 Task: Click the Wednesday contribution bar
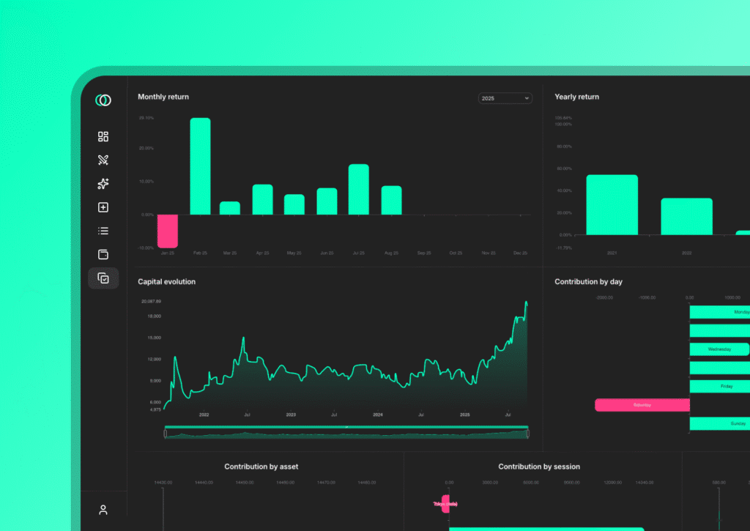tap(719, 349)
